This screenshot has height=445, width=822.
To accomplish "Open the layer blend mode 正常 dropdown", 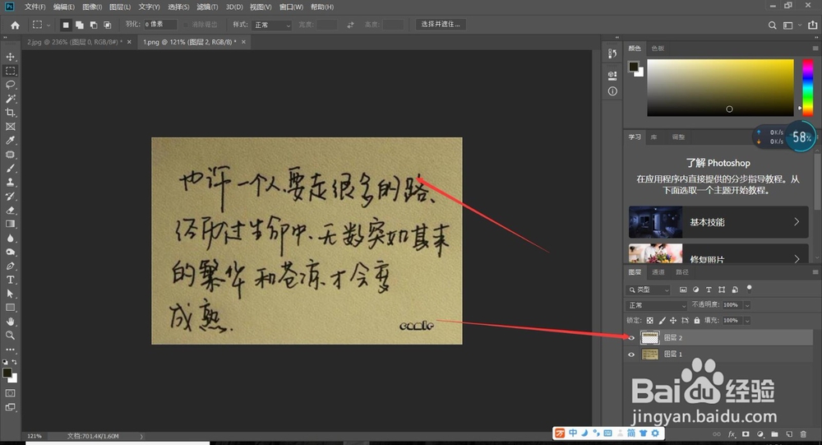I will [x=656, y=305].
